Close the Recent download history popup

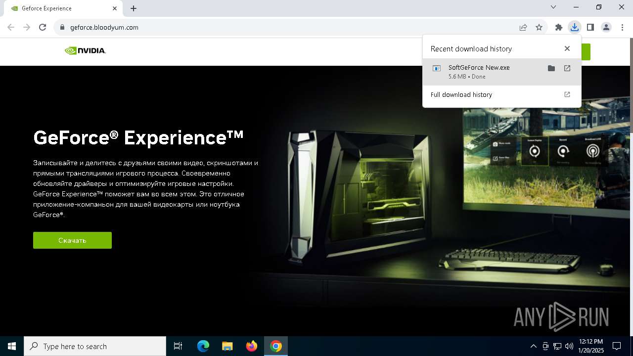point(567,48)
